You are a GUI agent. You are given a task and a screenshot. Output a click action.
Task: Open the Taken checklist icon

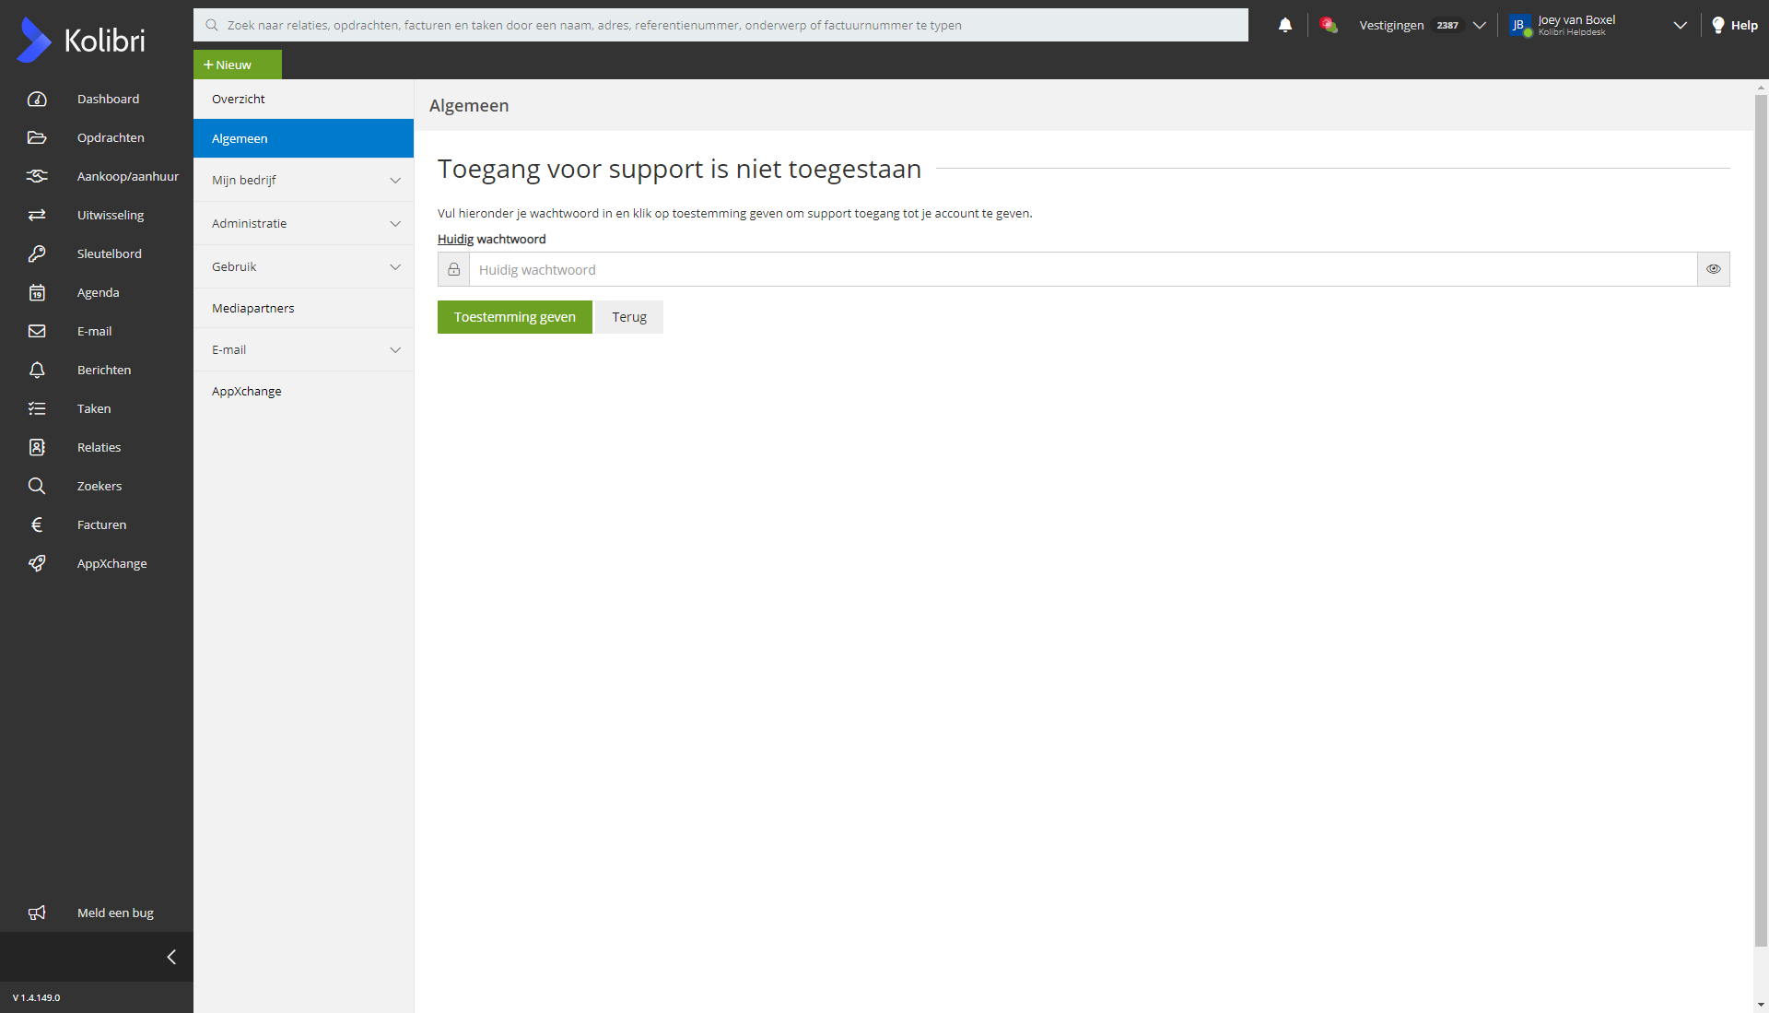pyautogui.click(x=37, y=408)
